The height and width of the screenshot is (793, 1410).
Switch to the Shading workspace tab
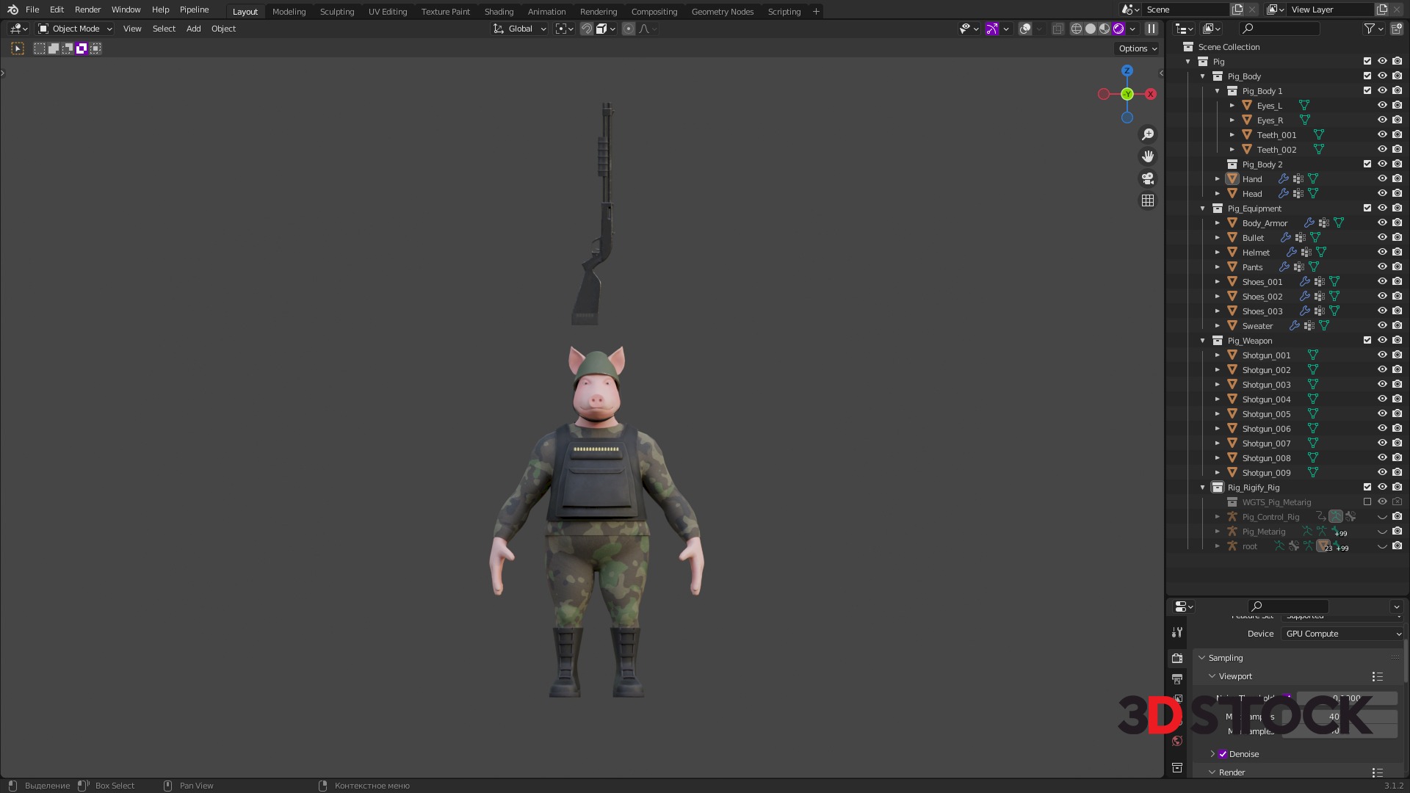click(499, 12)
